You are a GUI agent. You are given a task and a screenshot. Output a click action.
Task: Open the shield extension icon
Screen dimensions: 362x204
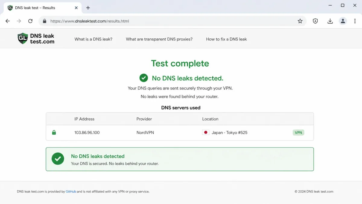[315, 21]
